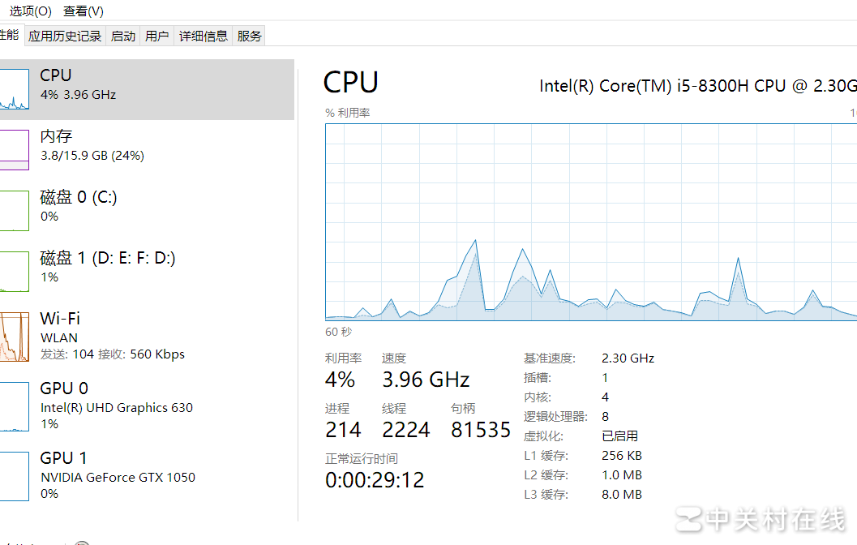Select the Wi-Fi entry showing WLAN stats
The height and width of the screenshot is (545, 857).
pos(122,336)
